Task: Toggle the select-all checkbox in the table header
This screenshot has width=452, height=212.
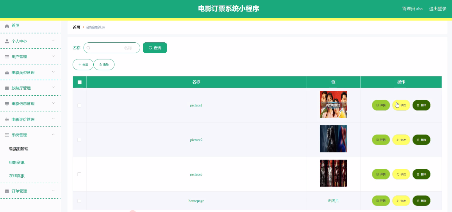Action: click(79, 82)
